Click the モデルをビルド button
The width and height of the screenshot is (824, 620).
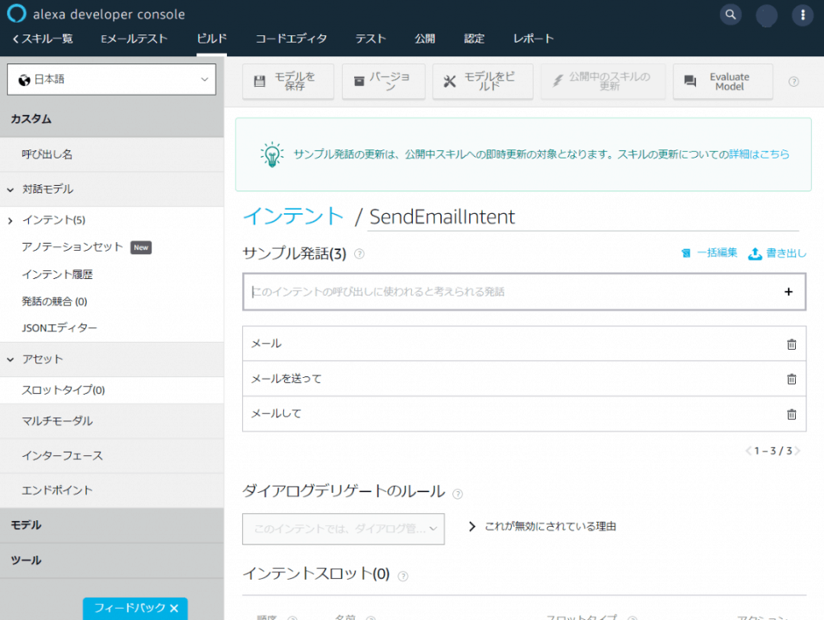coord(483,81)
